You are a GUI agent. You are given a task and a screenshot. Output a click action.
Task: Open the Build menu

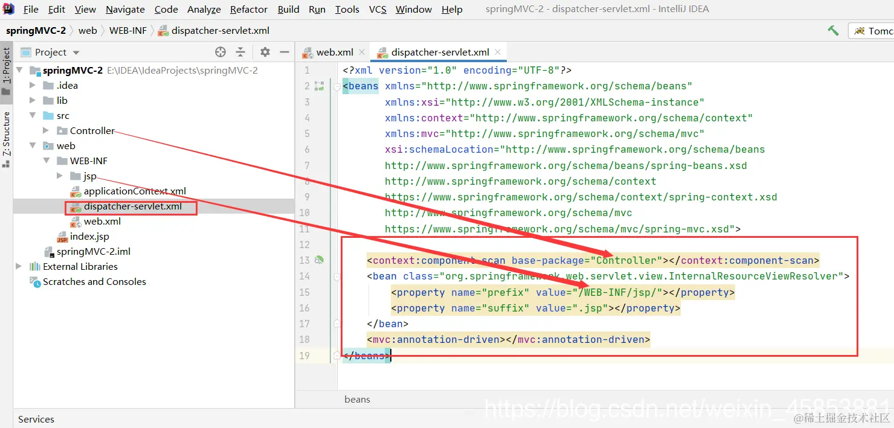coord(288,10)
